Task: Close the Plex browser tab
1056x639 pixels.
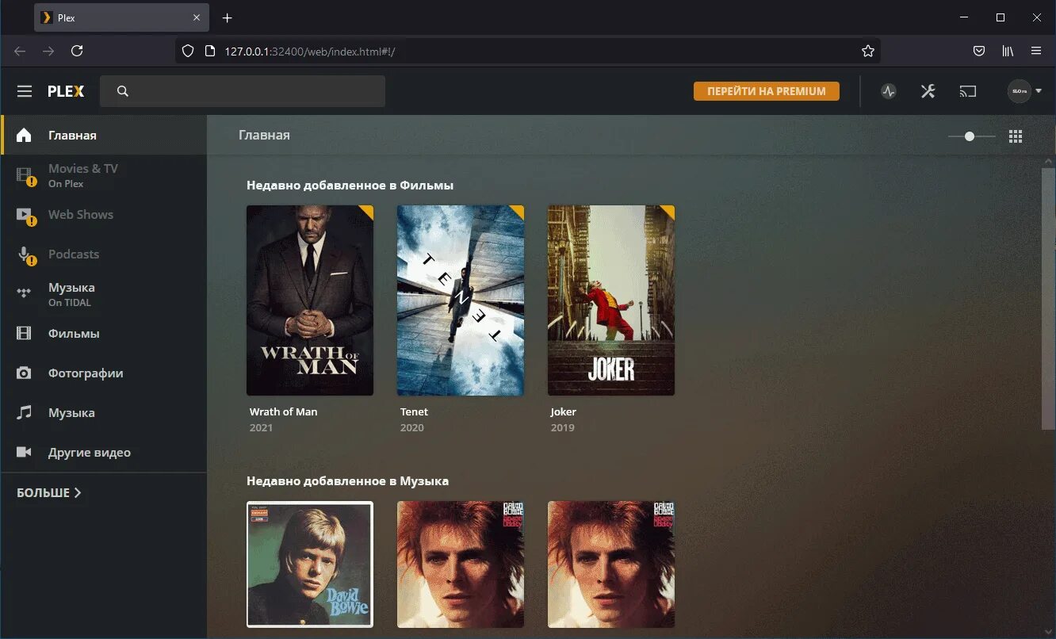Action: click(197, 17)
